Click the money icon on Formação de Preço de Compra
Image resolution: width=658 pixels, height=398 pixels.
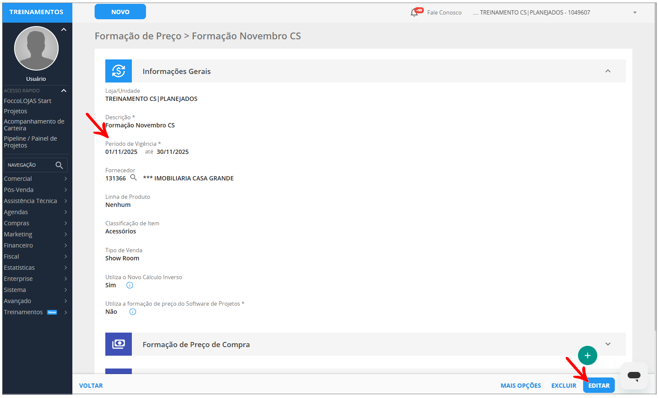tap(119, 344)
